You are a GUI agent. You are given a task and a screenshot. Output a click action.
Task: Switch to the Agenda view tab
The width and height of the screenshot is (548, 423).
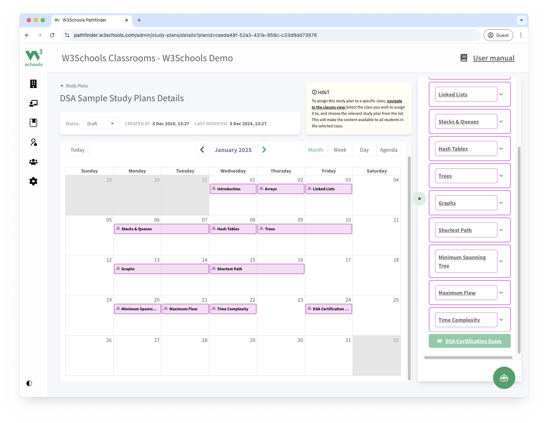(388, 150)
